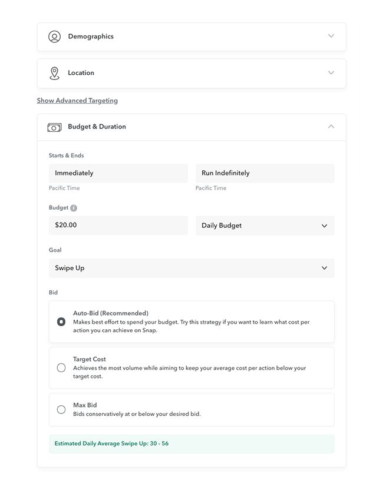Screen dimensions: 383x490
Task: Open the Swipe Up goal dropdown
Action: click(x=191, y=268)
